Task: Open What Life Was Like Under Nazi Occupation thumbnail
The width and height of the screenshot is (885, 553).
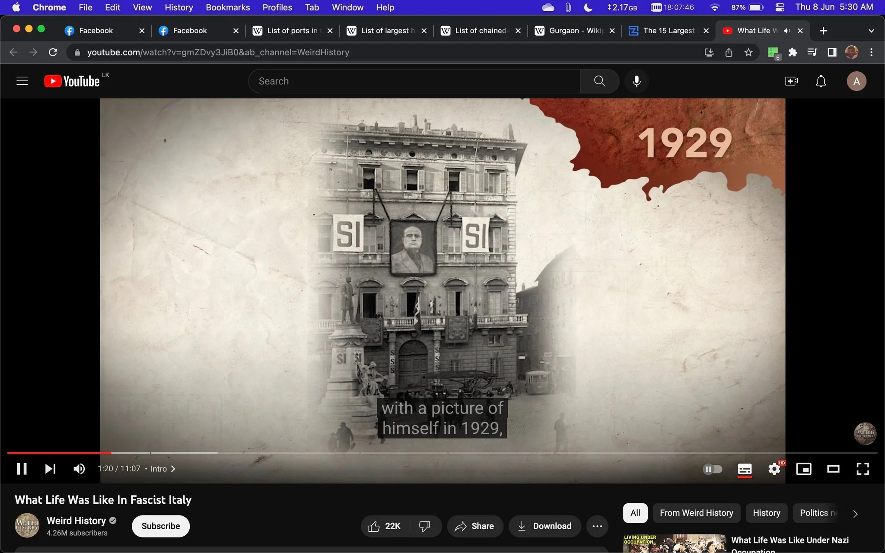Action: pyautogui.click(x=675, y=543)
